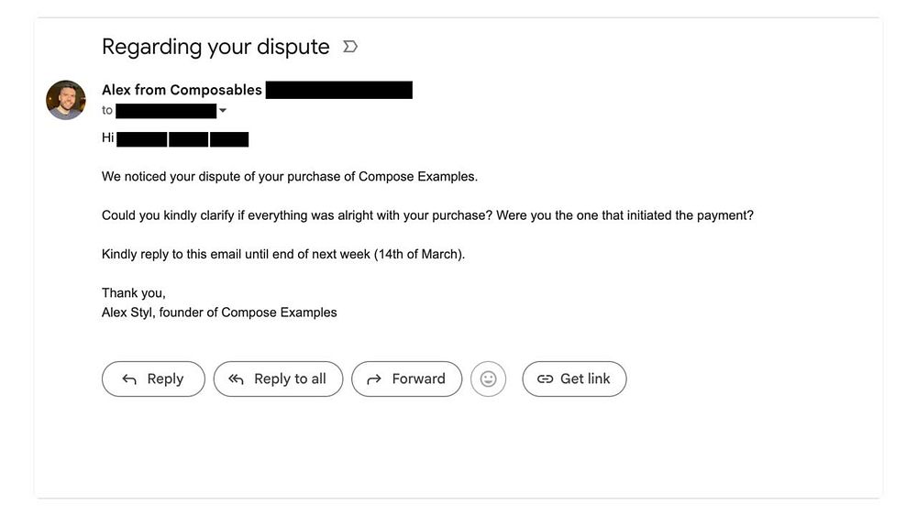The height and width of the screenshot is (516, 917).
Task: Open the sender's profile photo avatar
Action: coord(66,100)
